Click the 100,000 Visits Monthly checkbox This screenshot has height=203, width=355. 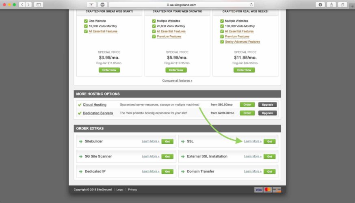[x=222, y=26]
